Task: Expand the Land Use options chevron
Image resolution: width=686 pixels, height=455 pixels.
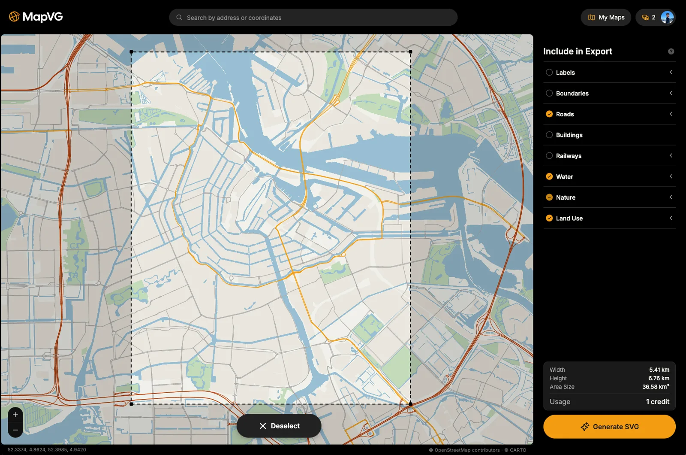Action: click(671, 218)
